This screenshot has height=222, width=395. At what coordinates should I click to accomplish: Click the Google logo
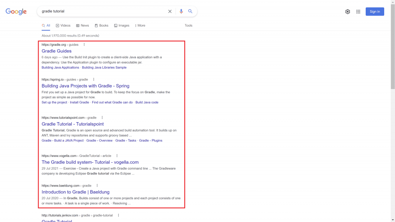click(x=16, y=12)
